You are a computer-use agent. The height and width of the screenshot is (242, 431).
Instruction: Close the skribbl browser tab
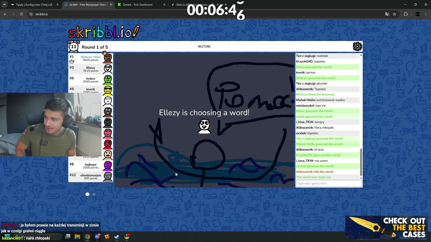coord(111,5)
